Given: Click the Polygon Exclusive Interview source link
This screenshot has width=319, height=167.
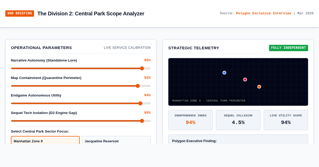Looking at the screenshot, I should pyautogui.click(x=263, y=13).
